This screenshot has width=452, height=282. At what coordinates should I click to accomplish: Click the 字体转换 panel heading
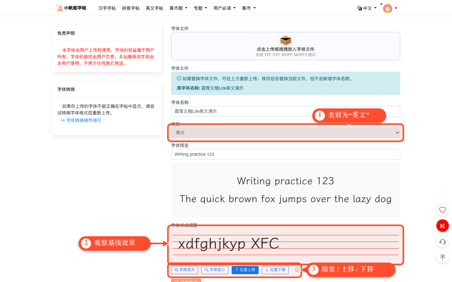[x=66, y=89]
